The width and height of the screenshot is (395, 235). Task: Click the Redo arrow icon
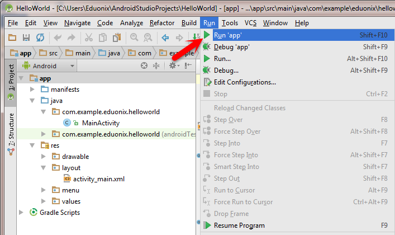72,37
